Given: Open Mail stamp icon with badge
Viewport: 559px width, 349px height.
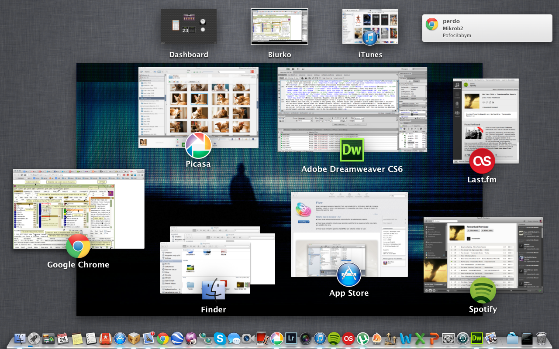Looking at the screenshot, I should [x=148, y=338].
